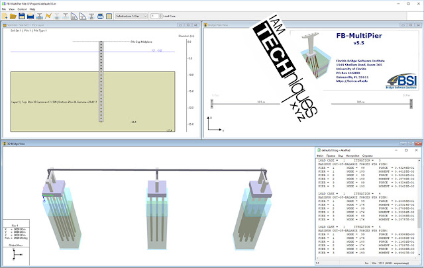The height and width of the screenshot is (268, 424).
Task: Click the Load Case number field
Action: pyautogui.click(x=154, y=16)
